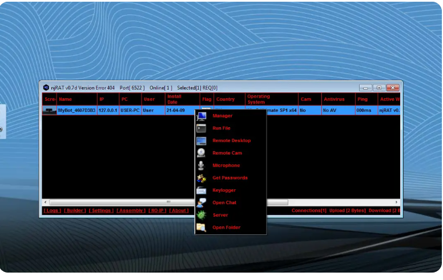This screenshot has width=443, height=280.
Task: Open the [About] link
Action: point(179,210)
